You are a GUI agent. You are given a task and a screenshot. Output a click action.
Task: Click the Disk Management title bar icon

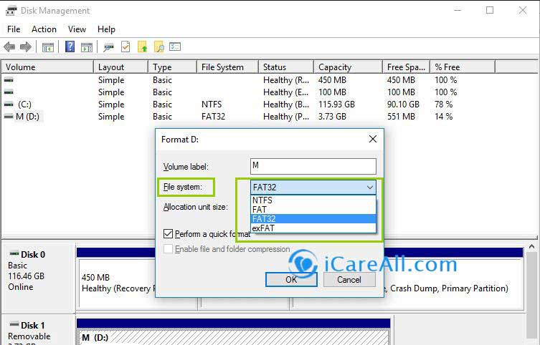(11, 11)
